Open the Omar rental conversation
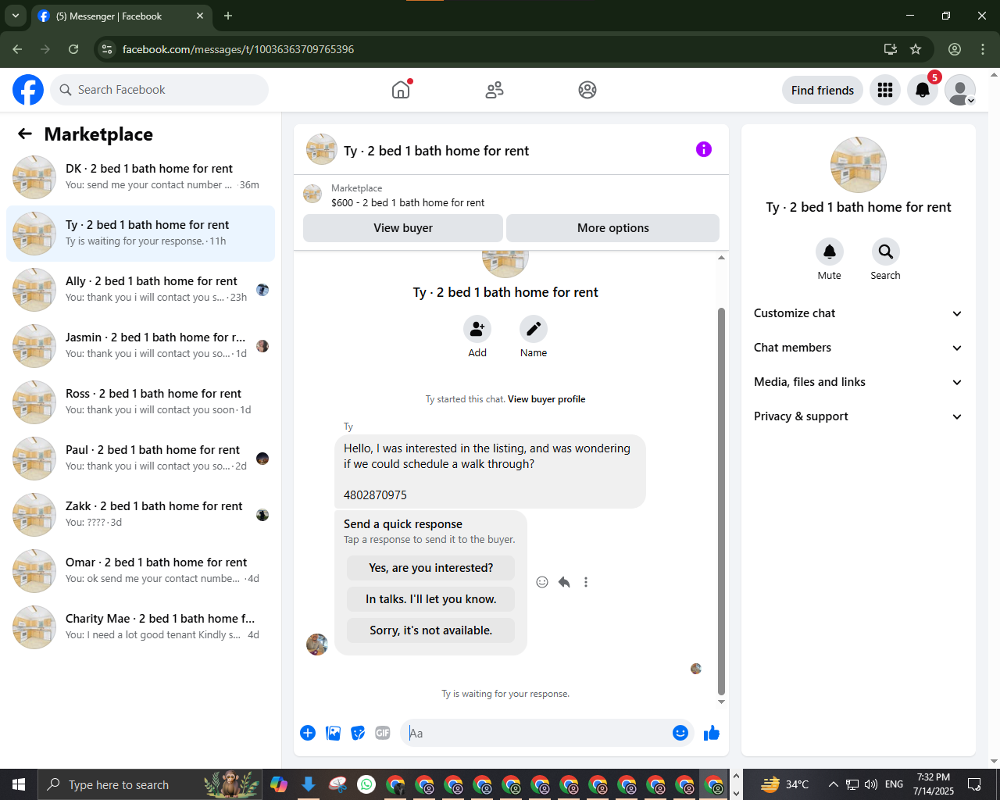 click(141, 571)
